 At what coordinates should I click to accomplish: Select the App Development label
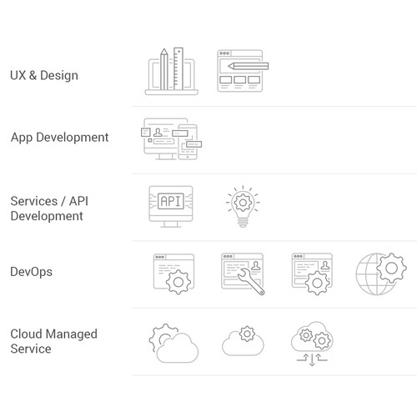pyautogui.click(x=59, y=138)
